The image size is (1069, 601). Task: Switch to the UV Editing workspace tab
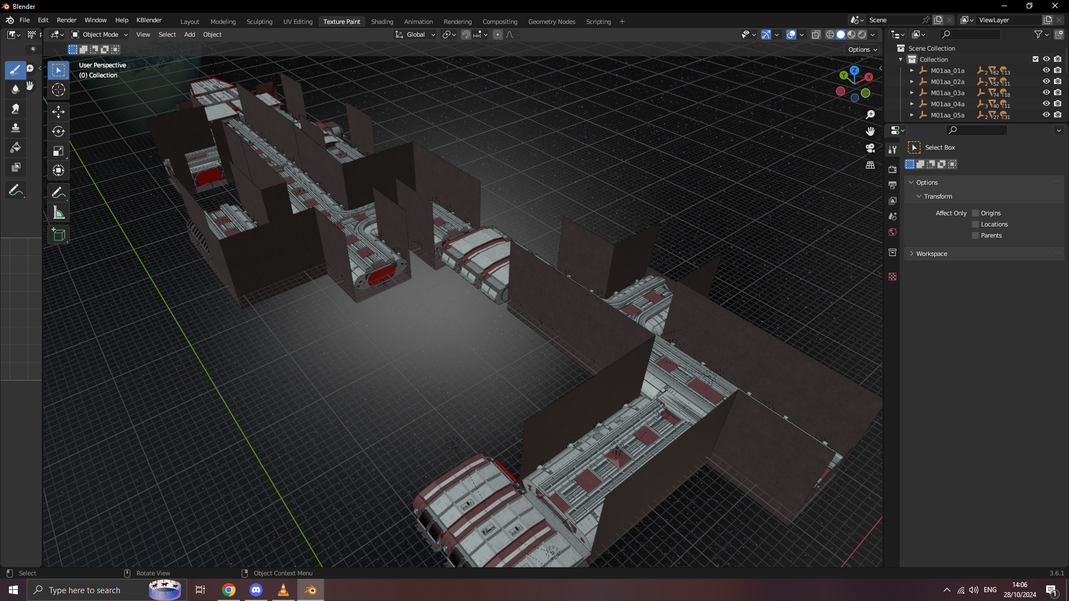coord(298,22)
